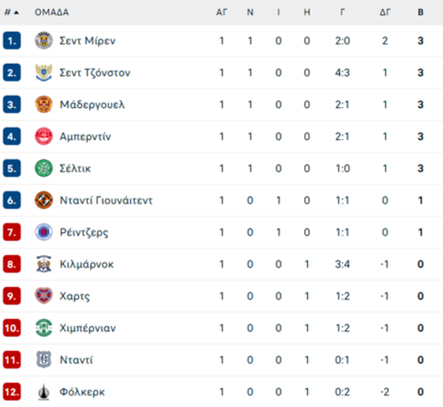Viewport: 443px width, 407px height.
Task: Click the red position badge 12
Action: (12, 392)
